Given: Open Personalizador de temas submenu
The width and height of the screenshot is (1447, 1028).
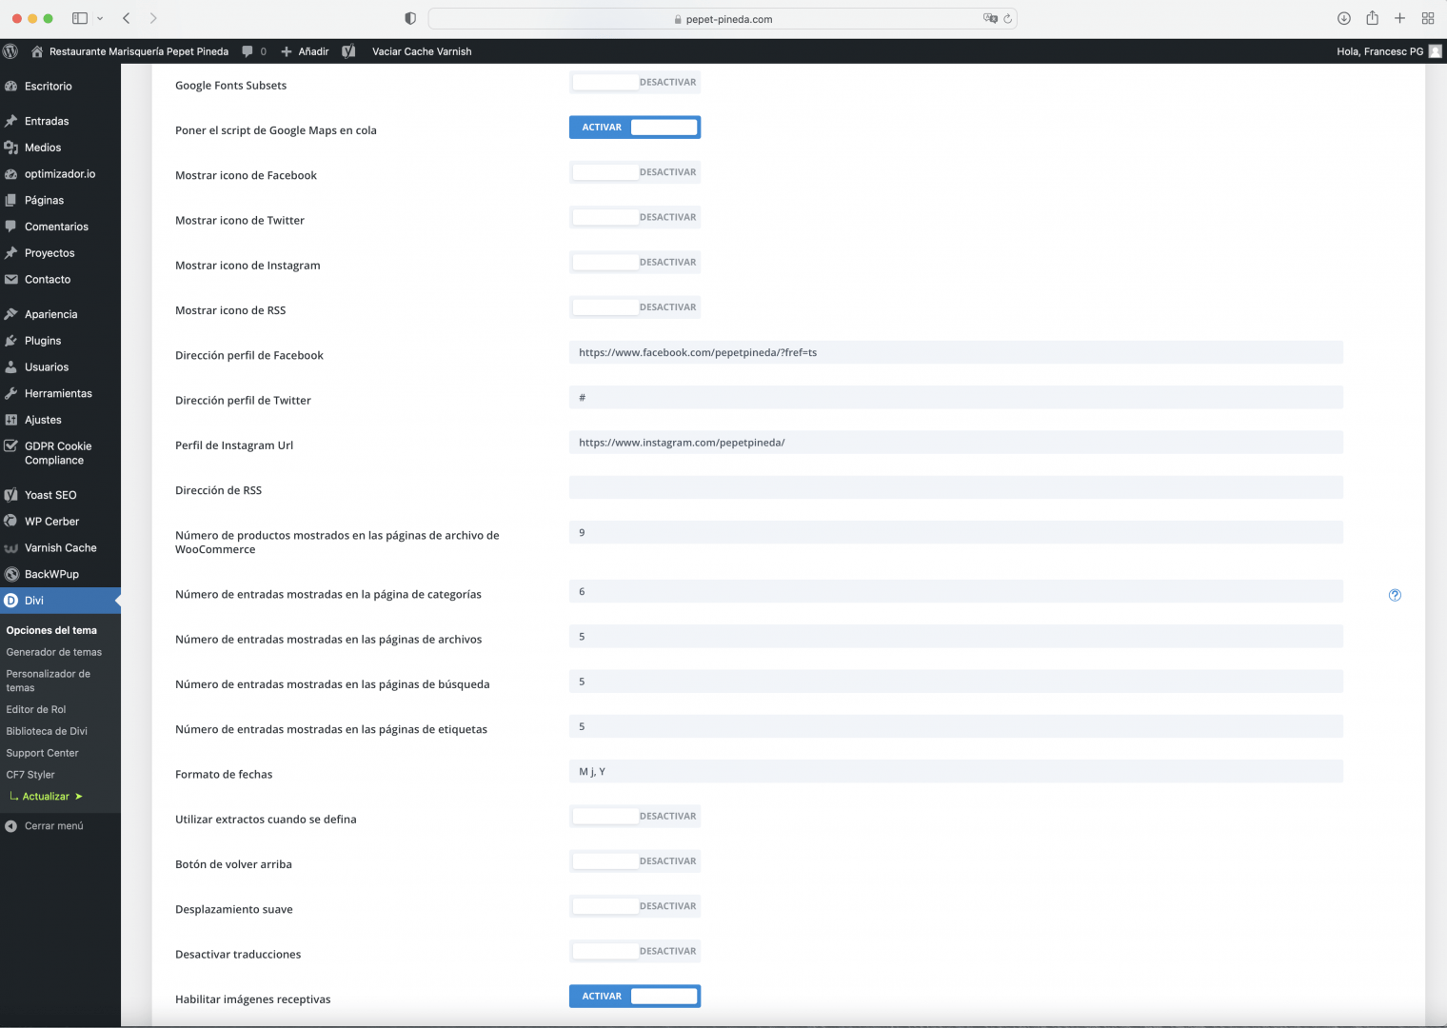Looking at the screenshot, I should click(48, 681).
